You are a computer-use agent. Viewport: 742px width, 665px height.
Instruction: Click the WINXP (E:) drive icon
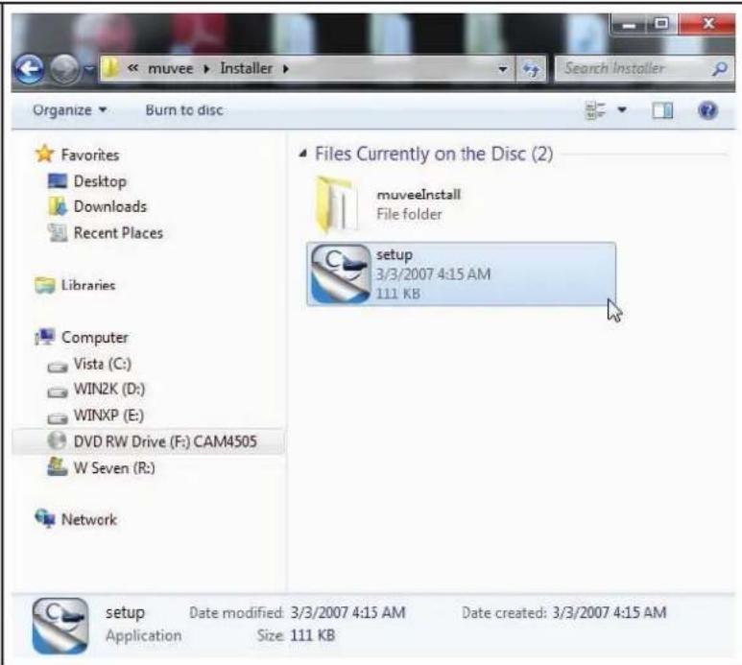[x=58, y=418]
